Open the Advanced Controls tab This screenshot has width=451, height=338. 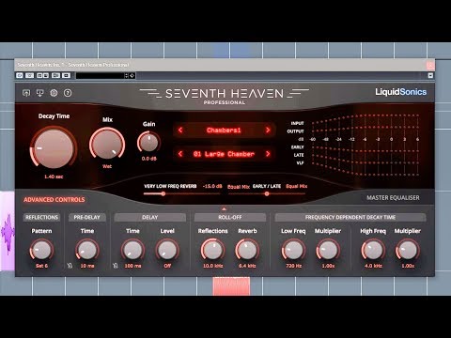(54, 200)
